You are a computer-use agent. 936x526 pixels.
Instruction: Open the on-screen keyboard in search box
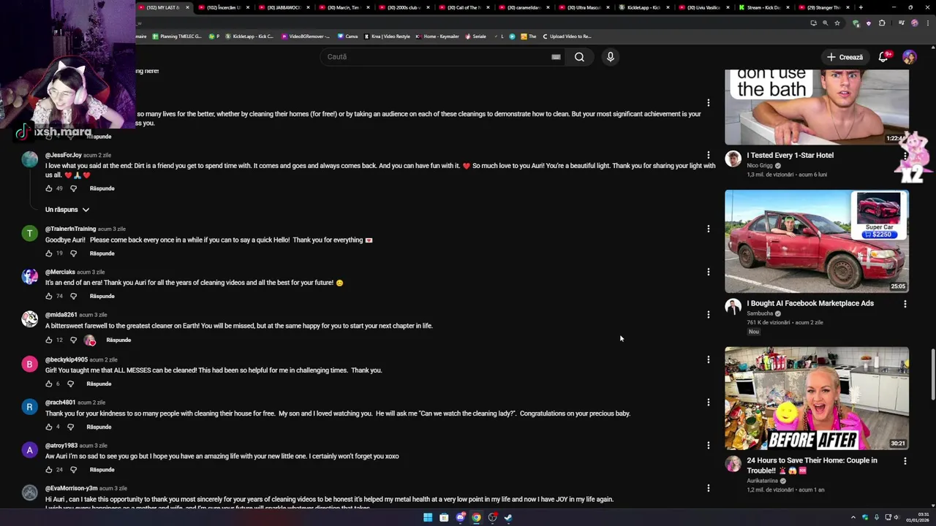coord(556,57)
